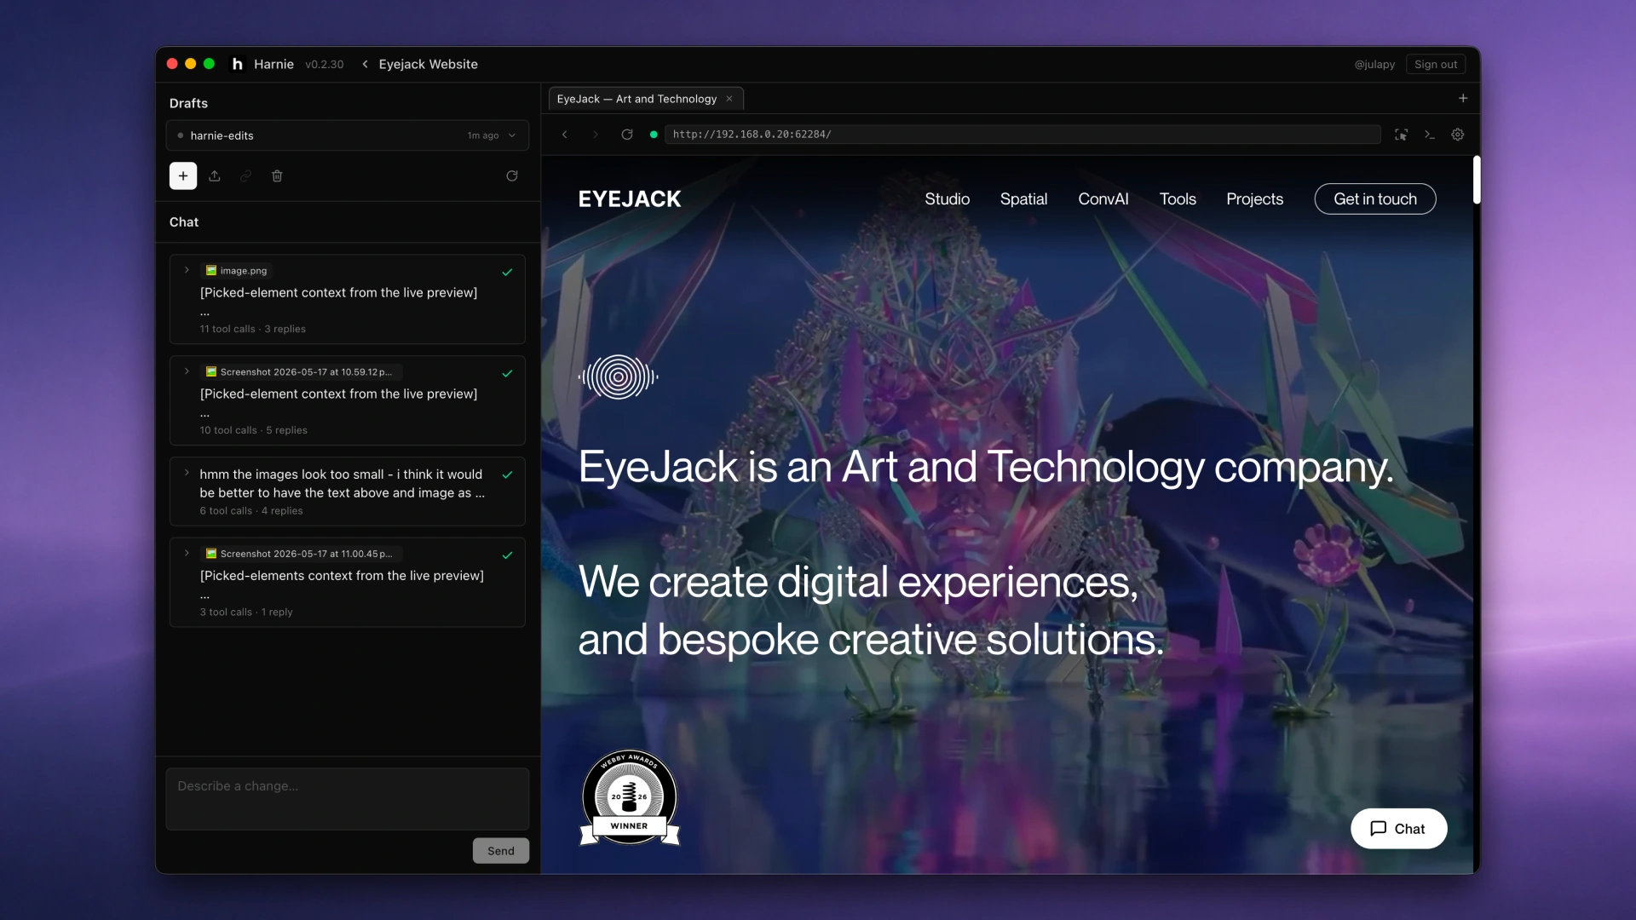Click the EyeJack concentric circles logo
Screen dimensions: 1636x920
(x=619, y=377)
